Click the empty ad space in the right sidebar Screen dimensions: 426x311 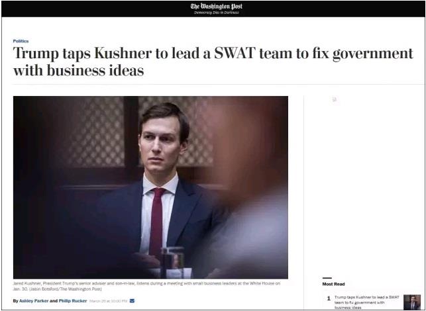pyautogui.click(x=364, y=185)
